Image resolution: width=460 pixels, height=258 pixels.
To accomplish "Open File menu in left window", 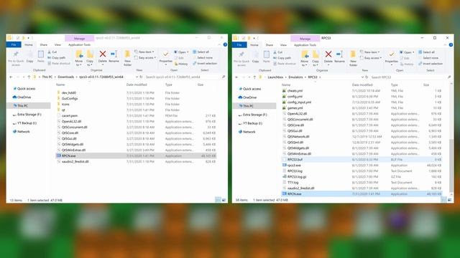I will point(14,44).
